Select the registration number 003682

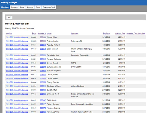click(34, 37)
